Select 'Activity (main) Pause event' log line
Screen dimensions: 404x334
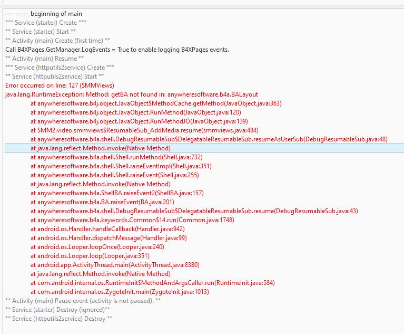[x=83, y=301]
